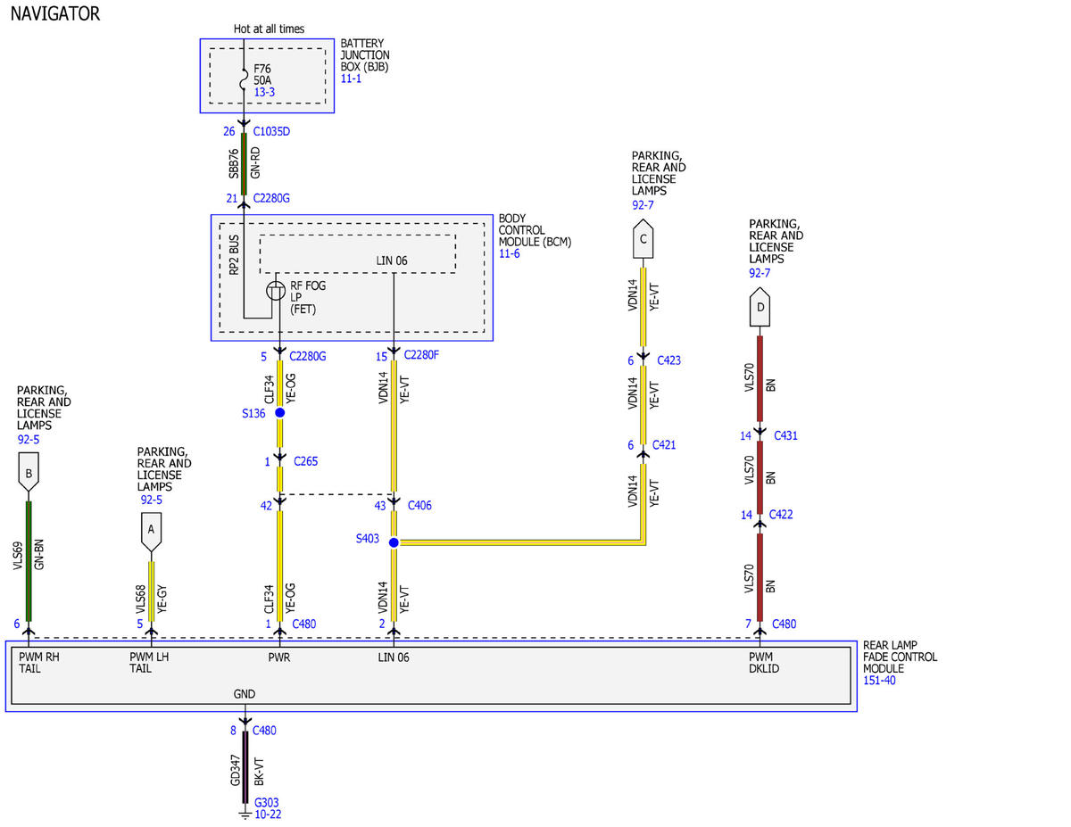
Task: Click the G303 ground symbol
Action: [244, 815]
